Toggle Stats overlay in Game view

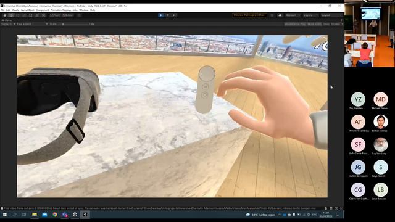point(326,24)
